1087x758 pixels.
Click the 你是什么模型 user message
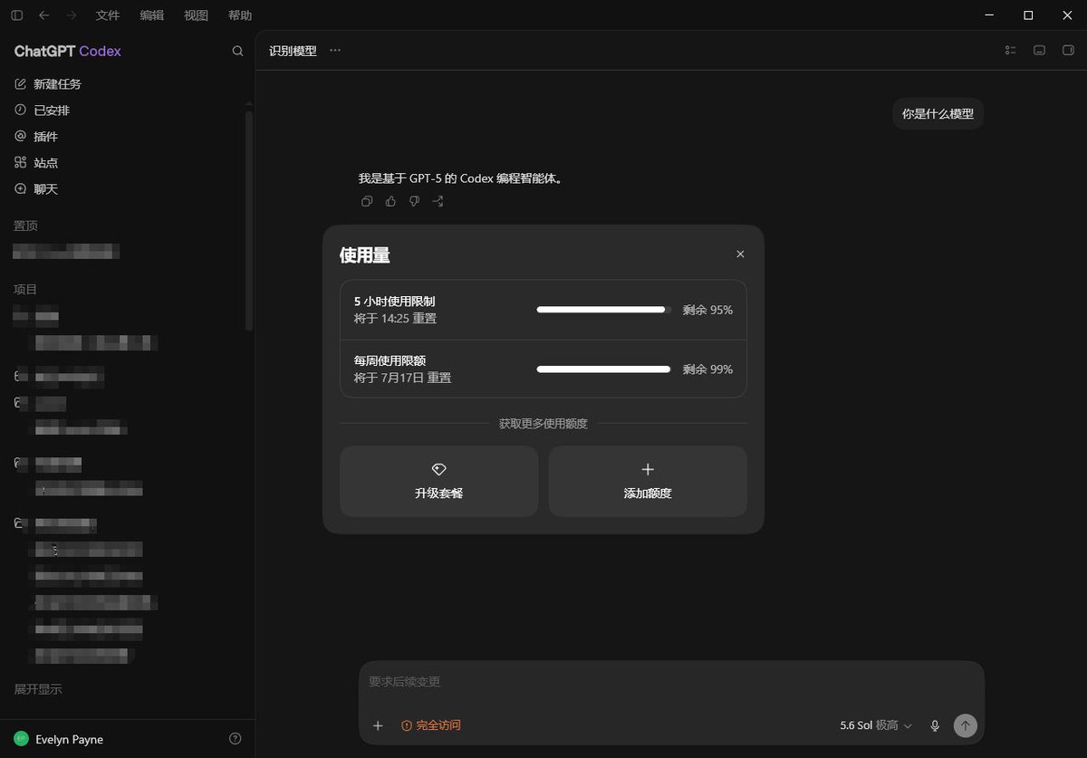pyautogui.click(x=938, y=114)
